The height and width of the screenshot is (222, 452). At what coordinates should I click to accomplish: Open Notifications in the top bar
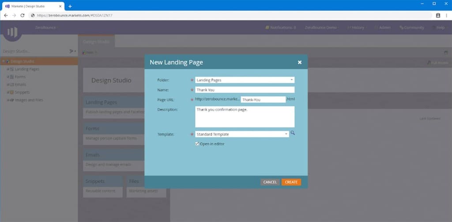pos(281,28)
